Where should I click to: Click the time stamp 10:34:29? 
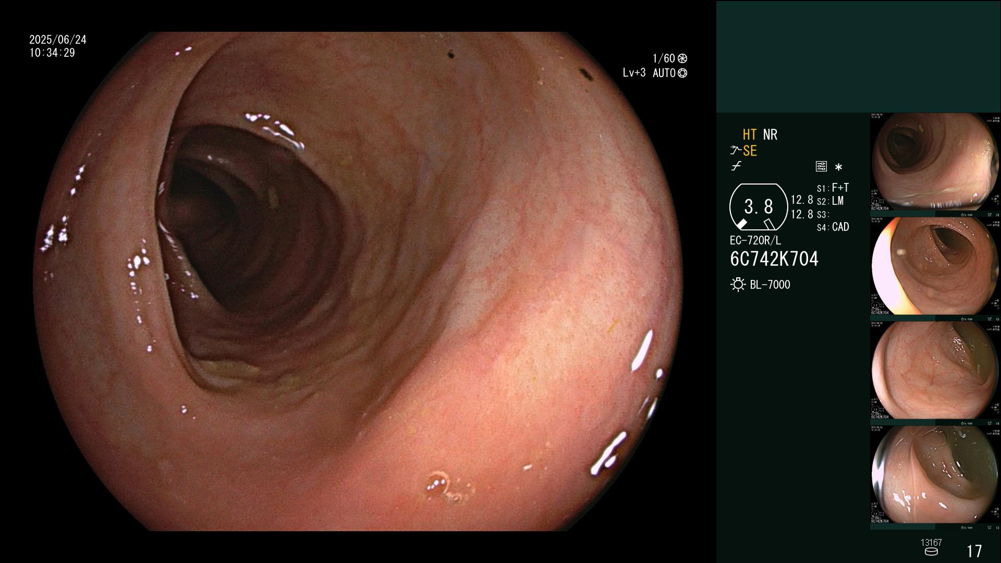[52, 53]
